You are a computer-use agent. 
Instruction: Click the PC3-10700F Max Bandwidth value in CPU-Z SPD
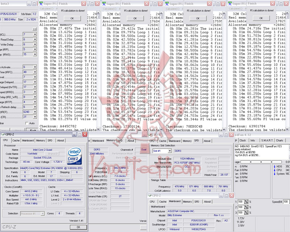187,163
